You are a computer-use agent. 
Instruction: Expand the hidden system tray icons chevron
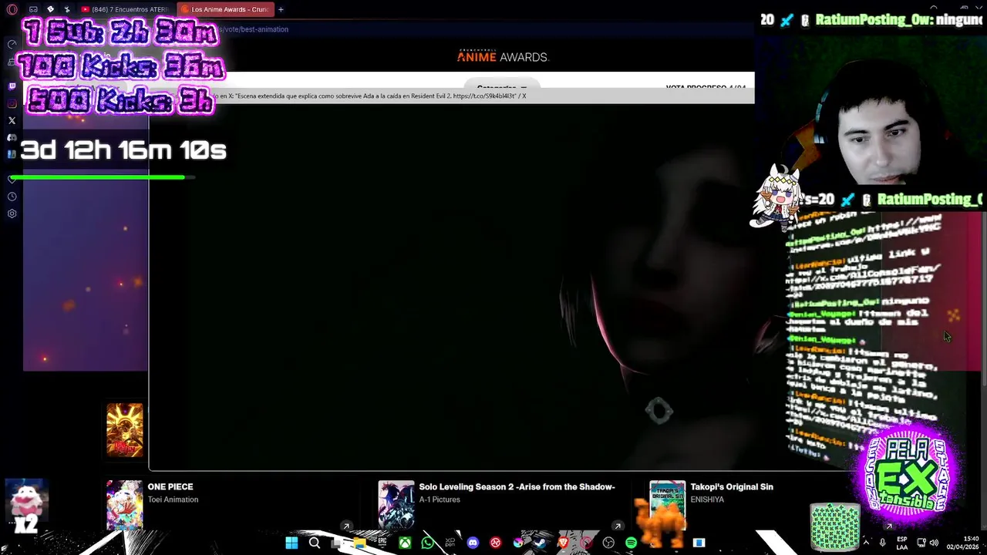pos(867,543)
